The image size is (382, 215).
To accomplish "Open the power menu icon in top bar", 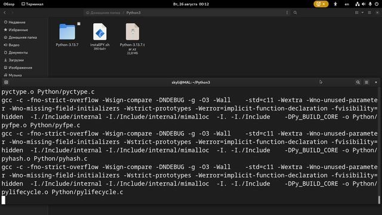I will tap(377, 4).
